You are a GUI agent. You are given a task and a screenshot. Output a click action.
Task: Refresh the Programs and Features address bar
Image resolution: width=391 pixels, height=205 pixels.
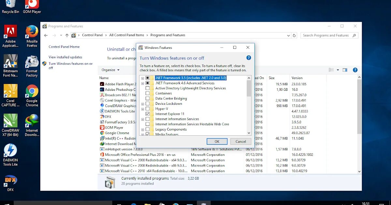(294, 35)
